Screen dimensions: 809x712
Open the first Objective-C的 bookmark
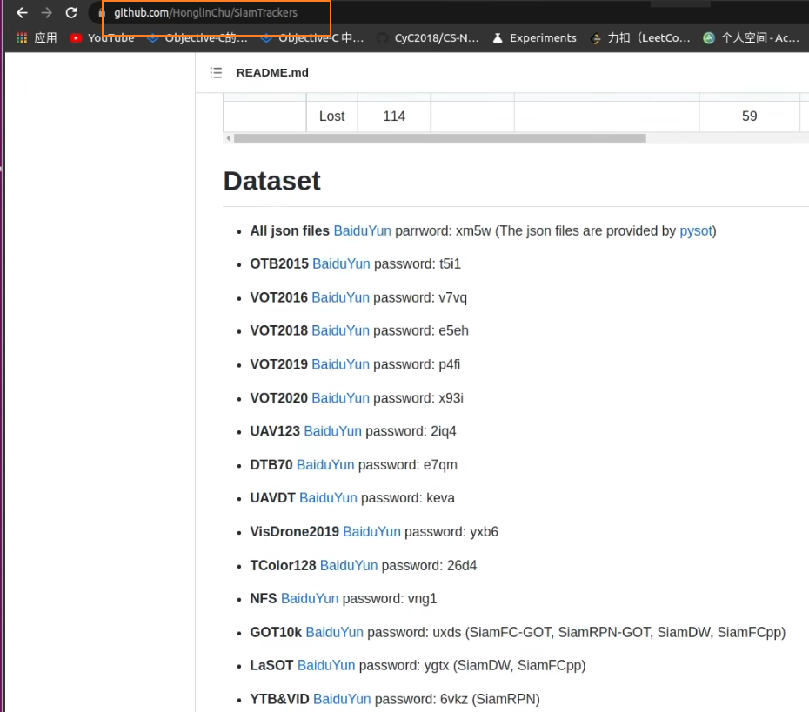coord(197,38)
